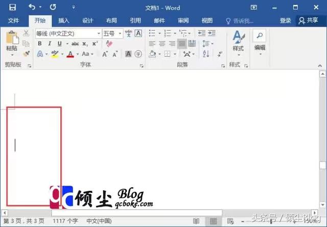Toggle strikethrough abc formatting
The width and height of the screenshot is (327, 227).
click(x=75, y=44)
